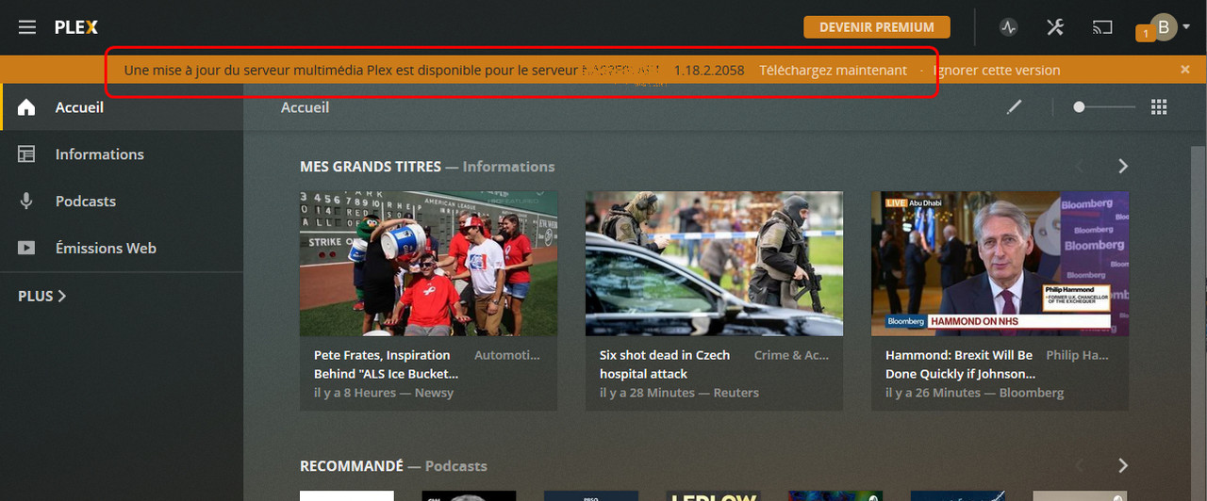Click MES GRANDS TITRES heading
This screenshot has height=501, width=1207.
point(371,167)
